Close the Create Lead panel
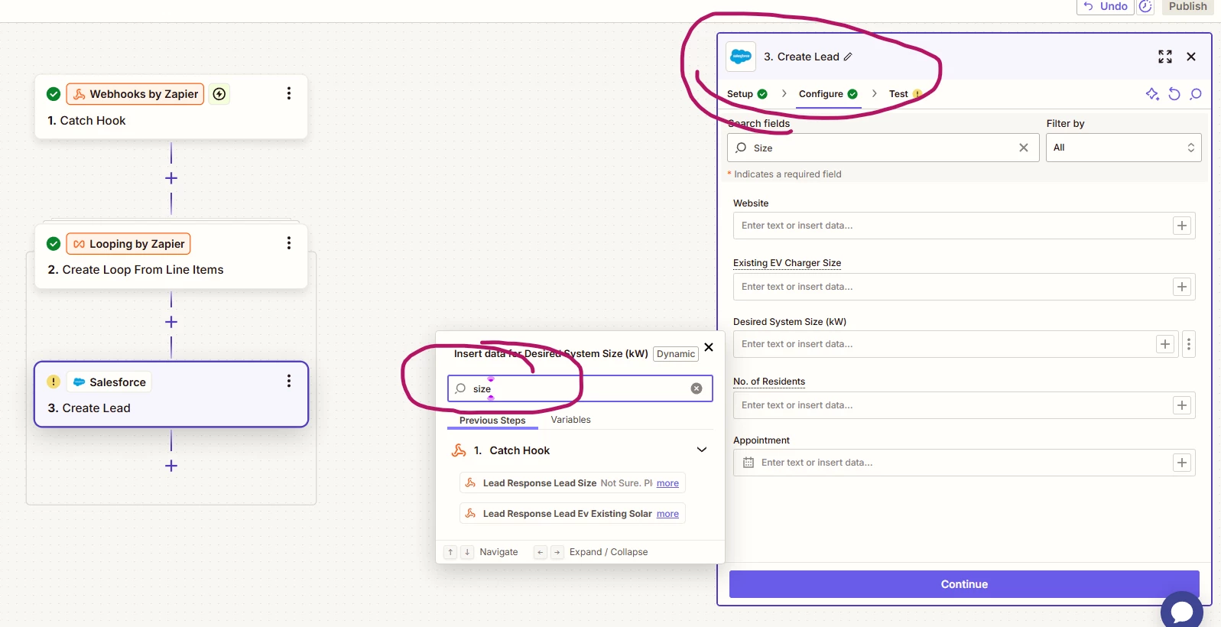The width and height of the screenshot is (1221, 627). click(x=1191, y=57)
